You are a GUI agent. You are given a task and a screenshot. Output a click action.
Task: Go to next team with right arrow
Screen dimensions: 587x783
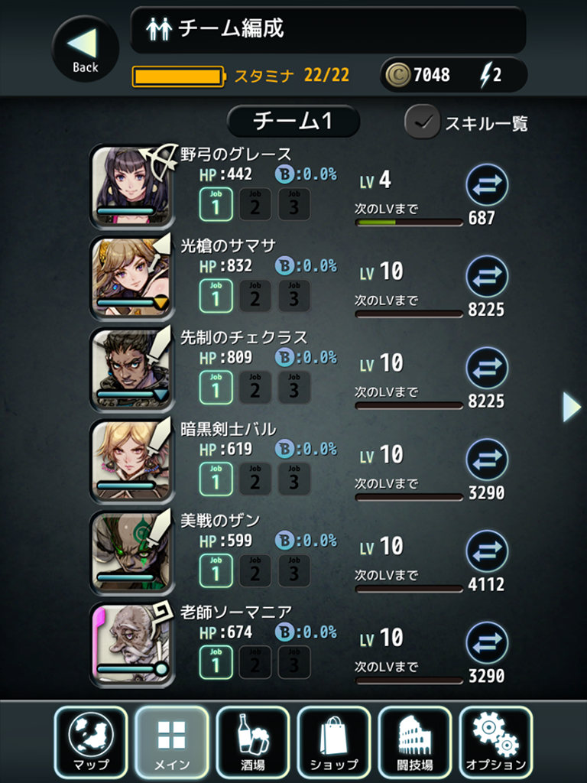pyautogui.click(x=572, y=407)
